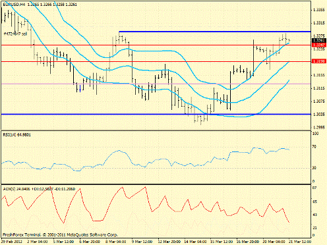This screenshot has height=245, width=327.
Task: Click the ADX(5) indicator values label
Action: coord(39,189)
